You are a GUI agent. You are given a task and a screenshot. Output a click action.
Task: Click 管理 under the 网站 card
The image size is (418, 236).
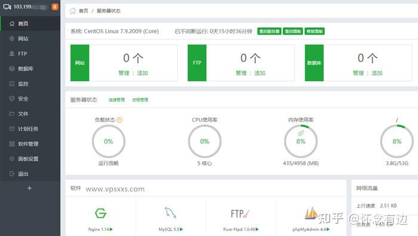click(x=124, y=73)
